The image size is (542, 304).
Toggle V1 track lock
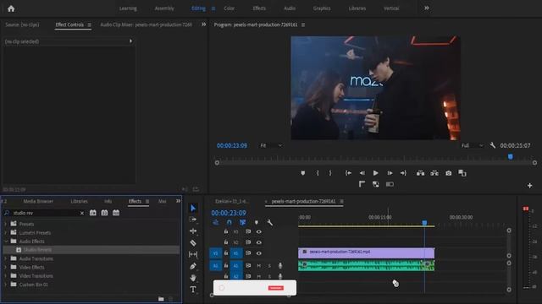pyautogui.click(x=226, y=253)
